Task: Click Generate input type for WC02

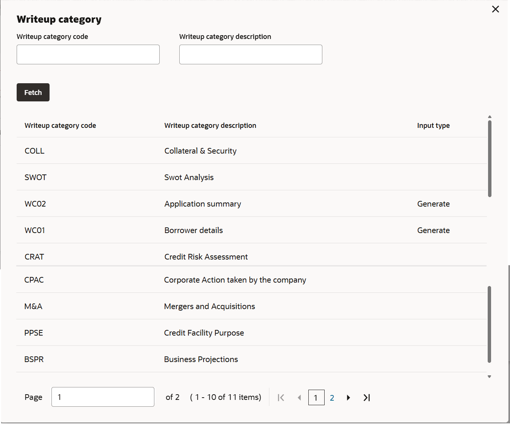Action: coord(434,204)
